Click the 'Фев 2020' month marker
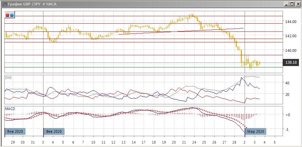The width and height of the screenshot is (302, 147). pos(54,132)
